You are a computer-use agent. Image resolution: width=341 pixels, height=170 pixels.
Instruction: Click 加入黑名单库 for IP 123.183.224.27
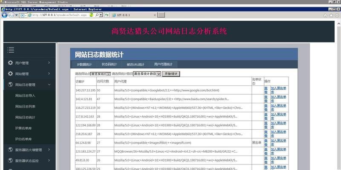(278, 151)
